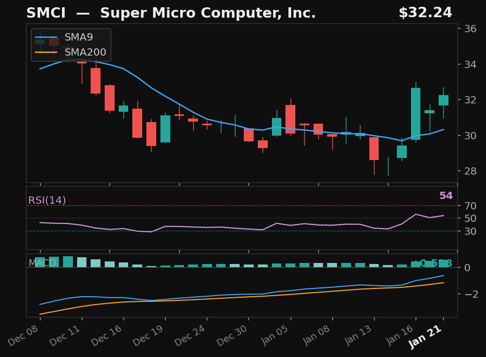Screen dimensions: 486x357
Task: Click the RSI 70 overbought axis label
Action: point(470,206)
